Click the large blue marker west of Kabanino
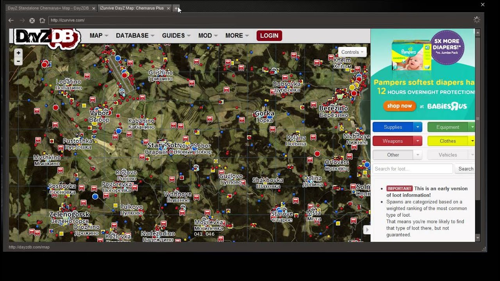500x281 pixels. coord(118,131)
